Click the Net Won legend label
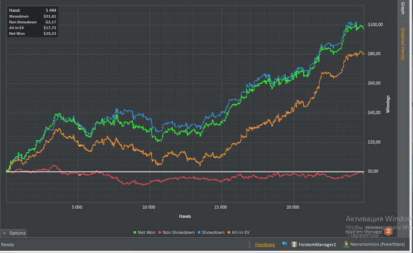The height and width of the screenshot is (253, 413). [x=146, y=232]
